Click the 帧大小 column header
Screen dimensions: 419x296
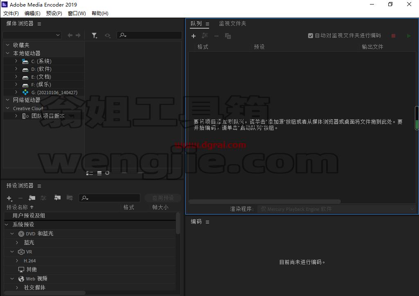pos(160,207)
